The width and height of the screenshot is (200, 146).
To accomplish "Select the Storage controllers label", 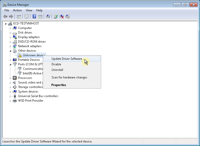I will click(x=30, y=87).
